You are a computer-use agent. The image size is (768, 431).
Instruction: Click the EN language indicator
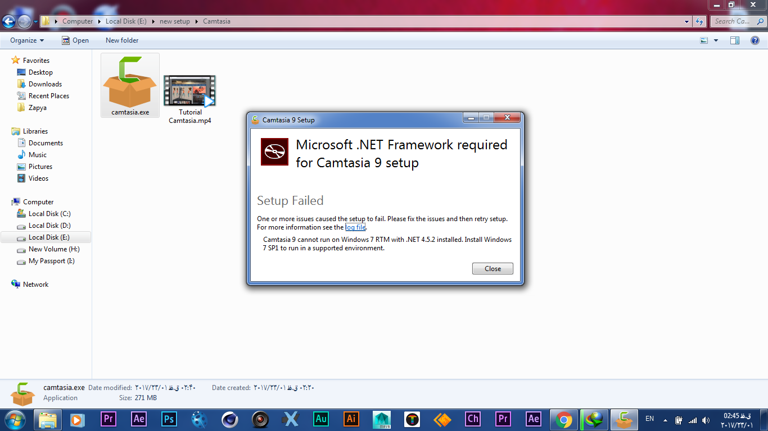coord(649,419)
